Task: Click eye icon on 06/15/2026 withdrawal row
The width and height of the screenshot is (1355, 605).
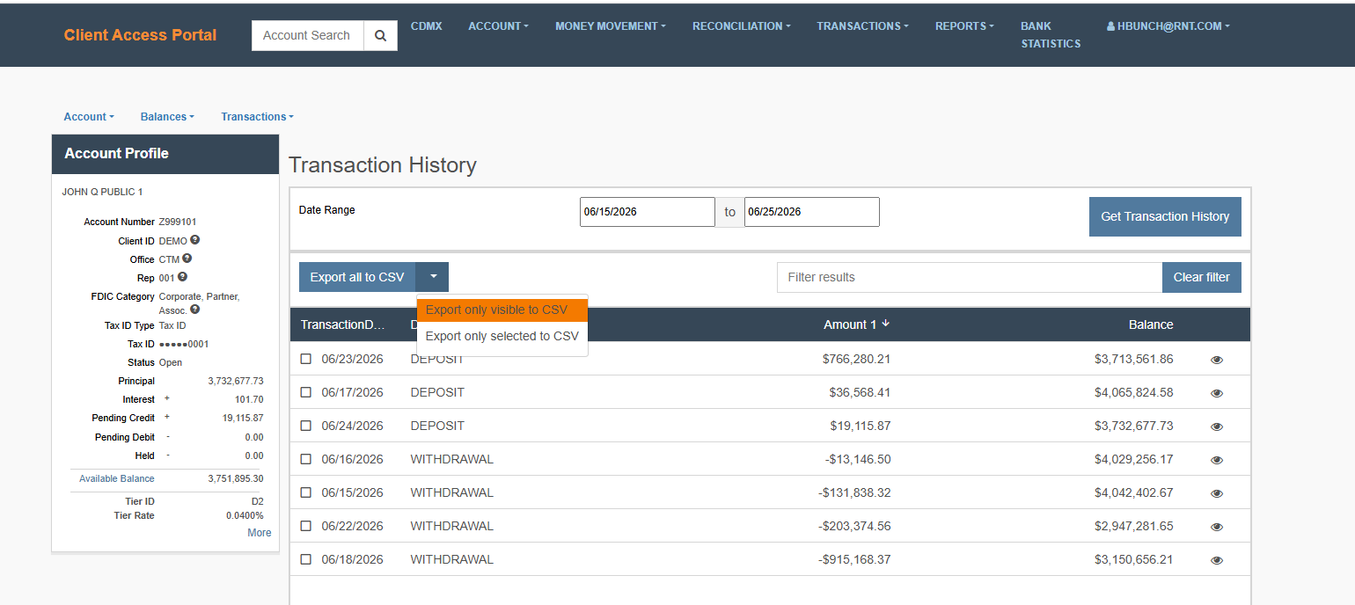Action: point(1217,493)
